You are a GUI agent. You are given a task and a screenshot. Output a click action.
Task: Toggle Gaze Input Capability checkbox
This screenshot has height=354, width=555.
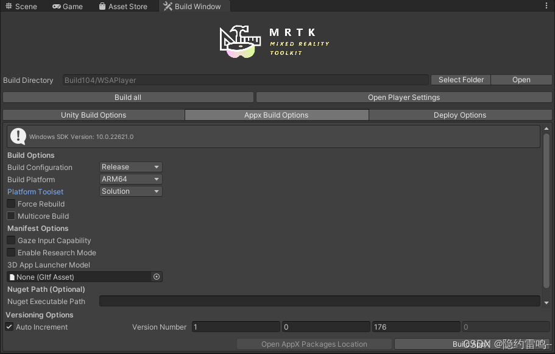[11, 240]
